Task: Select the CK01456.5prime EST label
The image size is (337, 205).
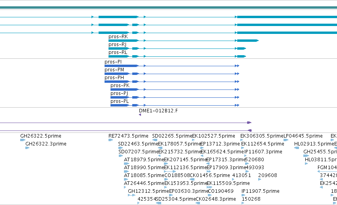Action: [210, 176]
